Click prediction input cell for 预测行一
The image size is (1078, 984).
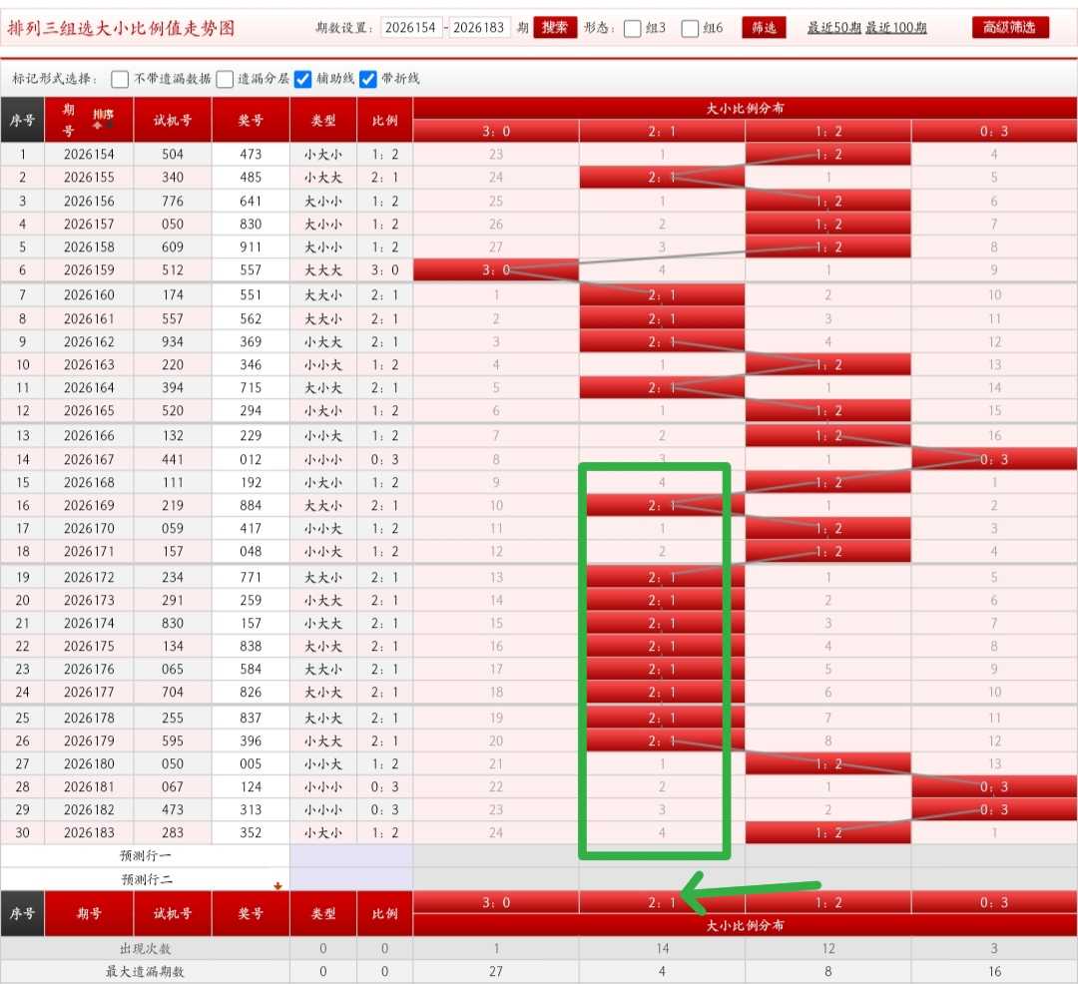351,855
